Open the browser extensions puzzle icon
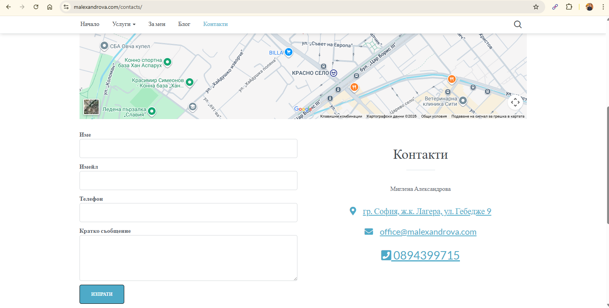 (x=569, y=7)
